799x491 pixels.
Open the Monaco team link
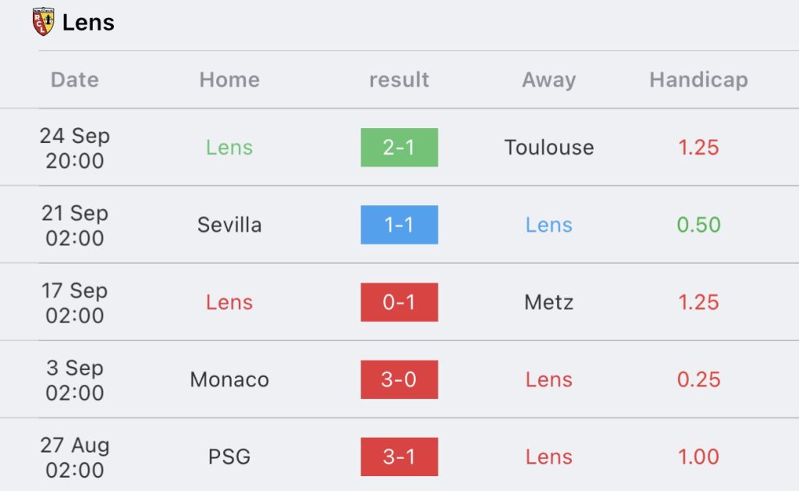[x=229, y=379]
